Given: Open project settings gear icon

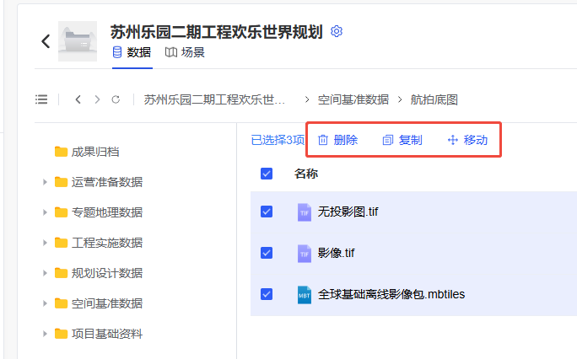Looking at the screenshot, I should 337,31.
